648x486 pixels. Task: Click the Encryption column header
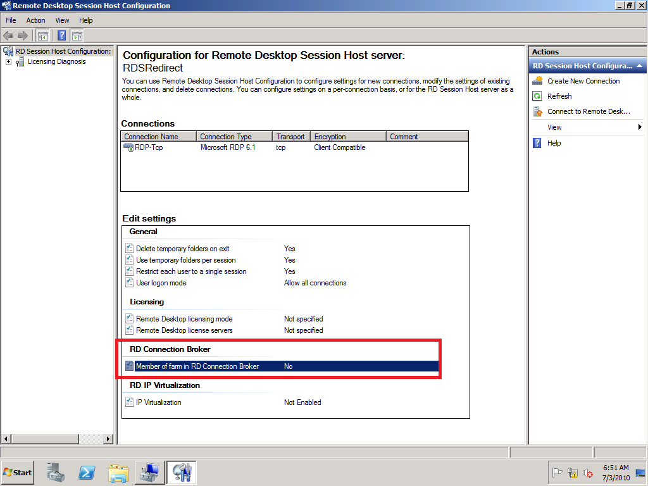click(x=349, y=137)
